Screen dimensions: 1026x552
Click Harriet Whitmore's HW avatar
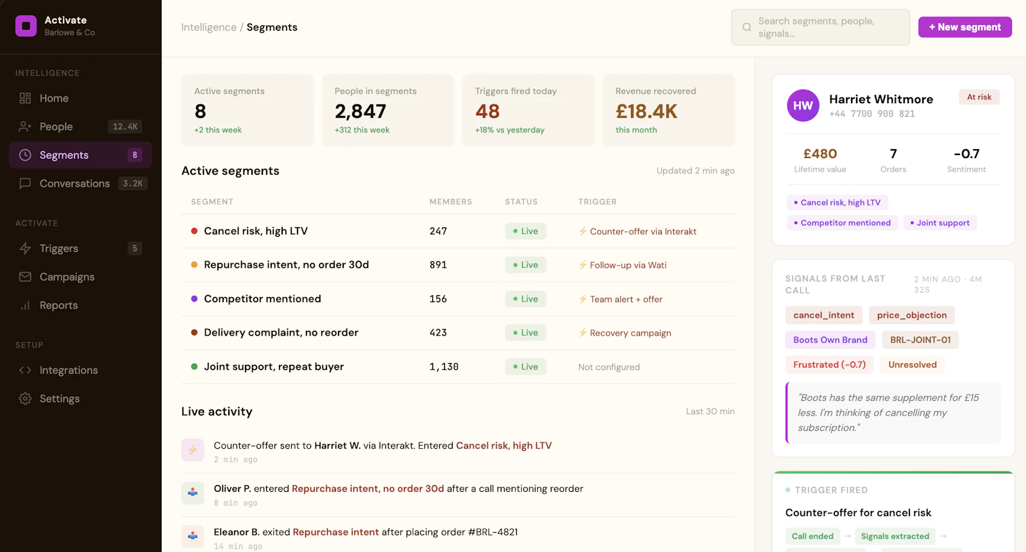click(x=803, y=106)
